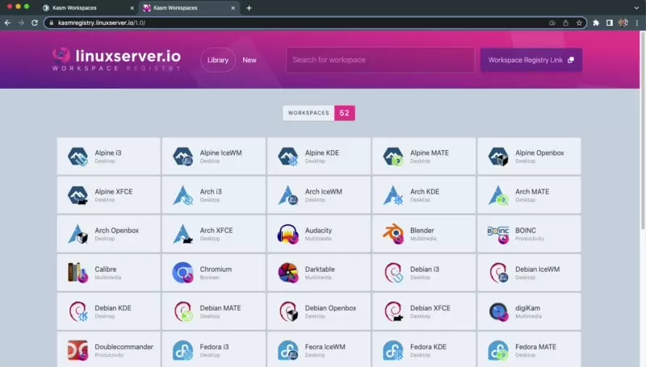Reload the page with the browser refresh icon
646x367 pixels.
35,23
